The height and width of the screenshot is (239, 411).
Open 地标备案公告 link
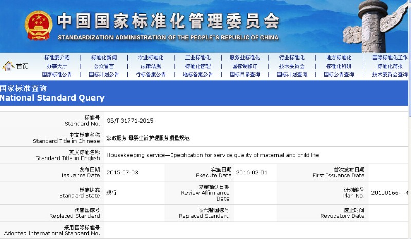[198, 74]
